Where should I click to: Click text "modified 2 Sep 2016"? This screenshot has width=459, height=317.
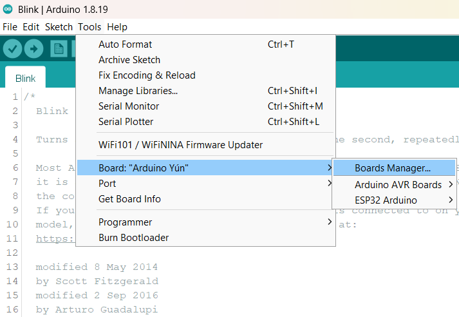tap(97, 295)
